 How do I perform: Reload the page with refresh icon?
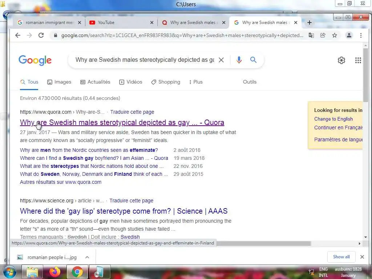[x=41, y=35]
